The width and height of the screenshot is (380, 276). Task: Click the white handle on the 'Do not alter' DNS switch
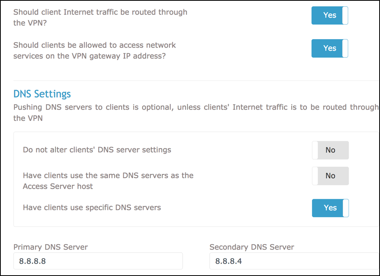coord(316,150)
